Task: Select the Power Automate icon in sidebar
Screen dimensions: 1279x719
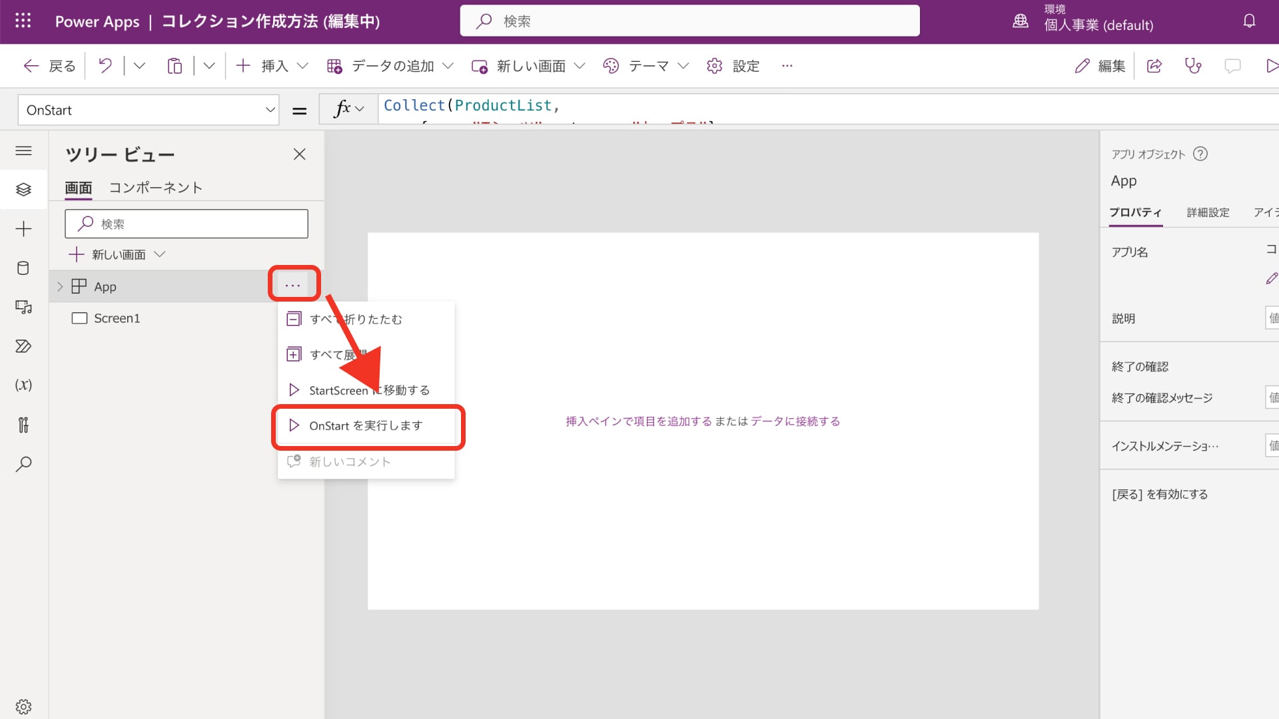Action: (x=24, y=346)
